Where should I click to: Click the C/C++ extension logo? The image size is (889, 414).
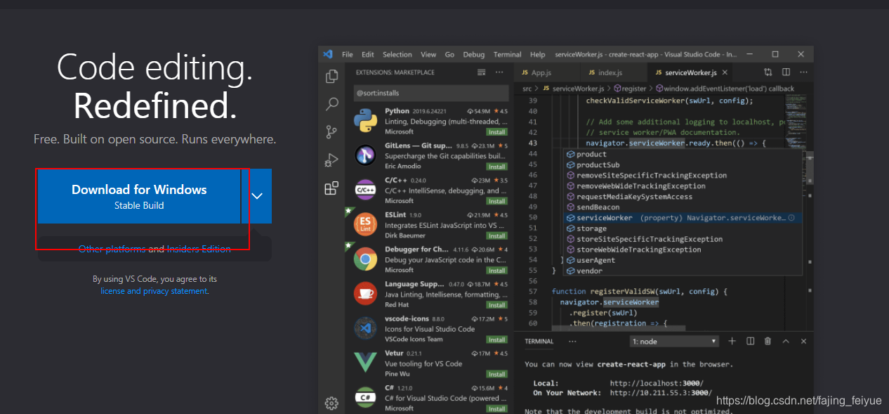point(365,190)
